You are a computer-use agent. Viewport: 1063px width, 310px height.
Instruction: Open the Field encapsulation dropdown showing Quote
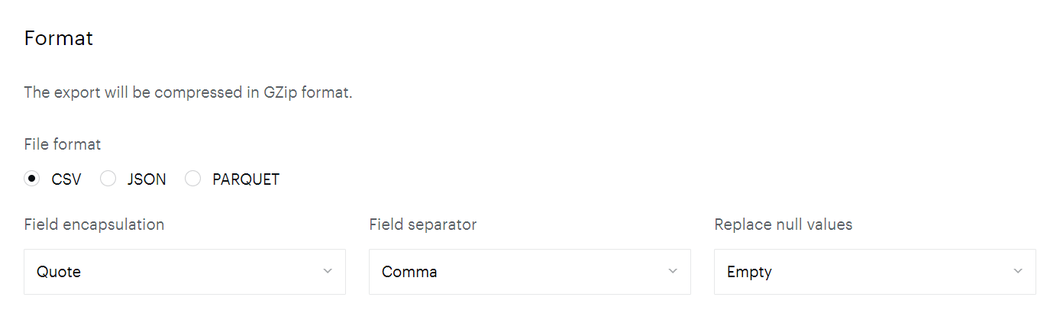pyautogui.click(x=184, y=272)
